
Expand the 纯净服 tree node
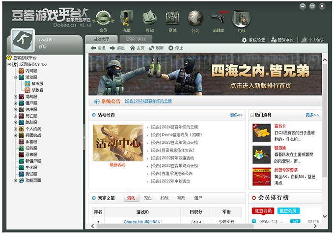pos(15,109)
